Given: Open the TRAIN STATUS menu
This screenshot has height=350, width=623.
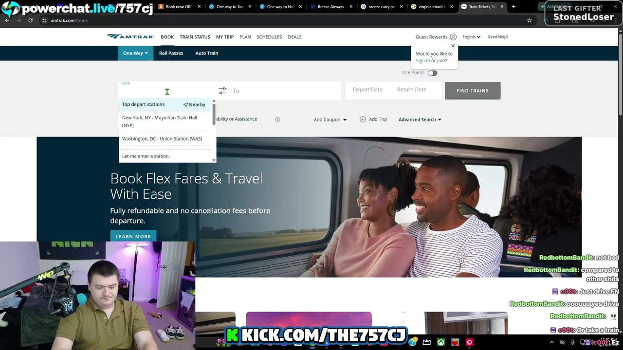Looking at the screenshot, I should tap(195, 37).
